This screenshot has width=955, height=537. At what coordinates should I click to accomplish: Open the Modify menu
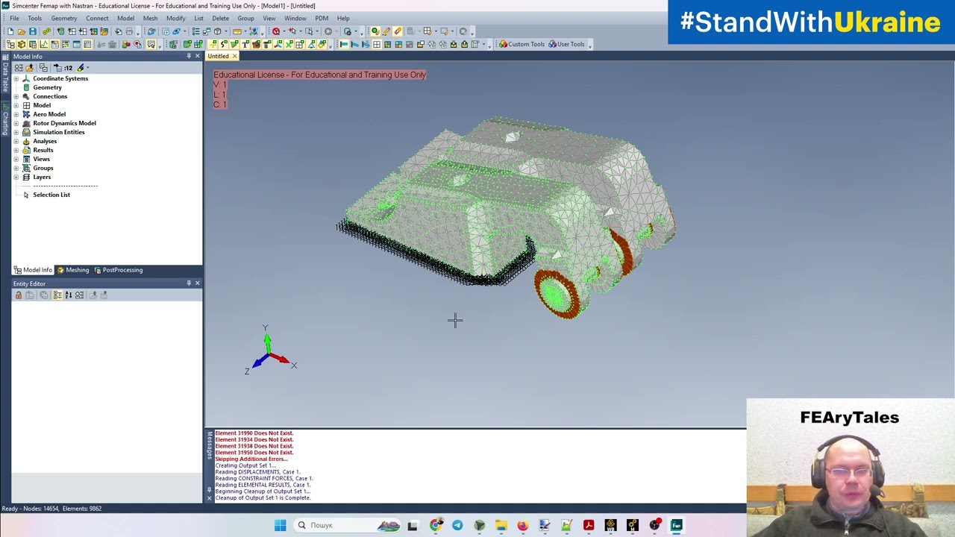[x=176, y=18]
